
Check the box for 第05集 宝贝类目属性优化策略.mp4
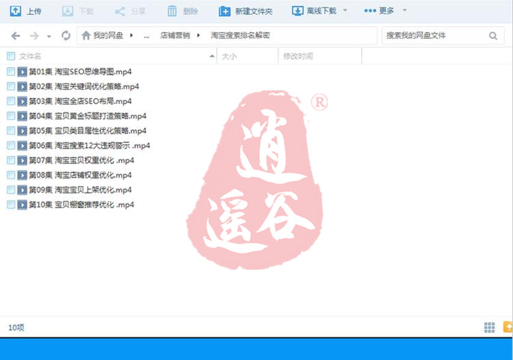pos(11,131)
